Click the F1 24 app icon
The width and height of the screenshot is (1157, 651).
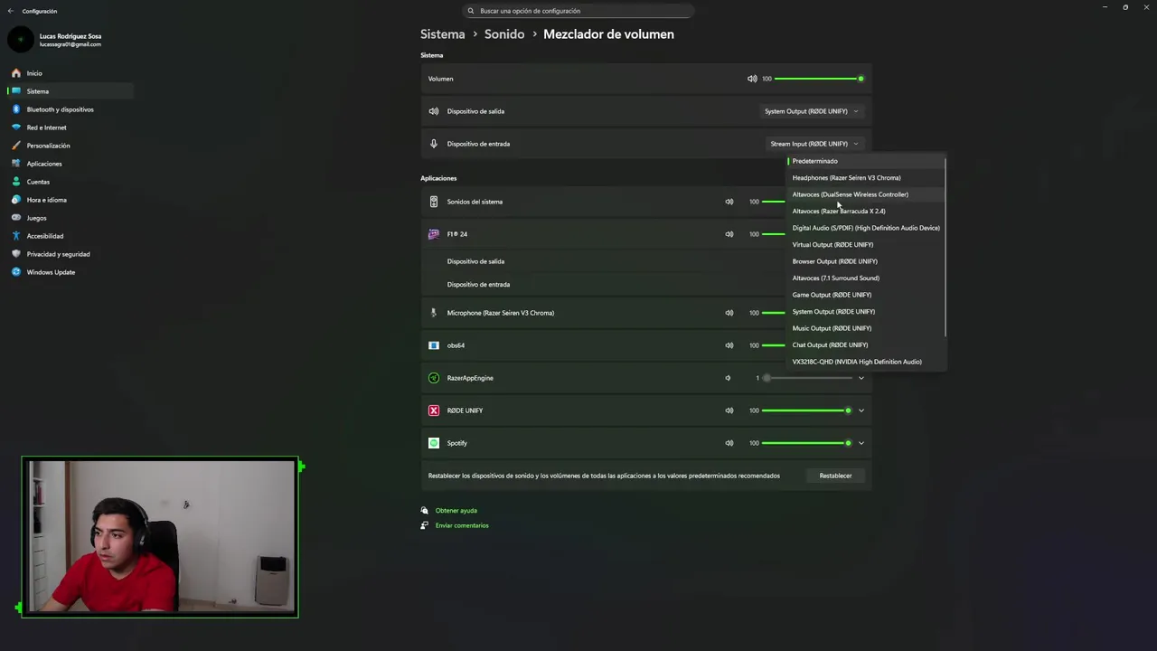[x=434, y=234]
